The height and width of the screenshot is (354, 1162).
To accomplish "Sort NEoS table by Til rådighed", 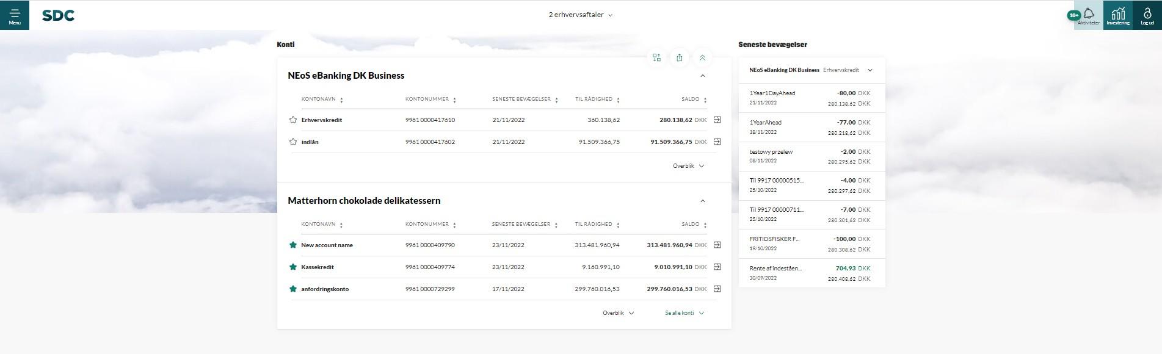I will tap(598, 99).
